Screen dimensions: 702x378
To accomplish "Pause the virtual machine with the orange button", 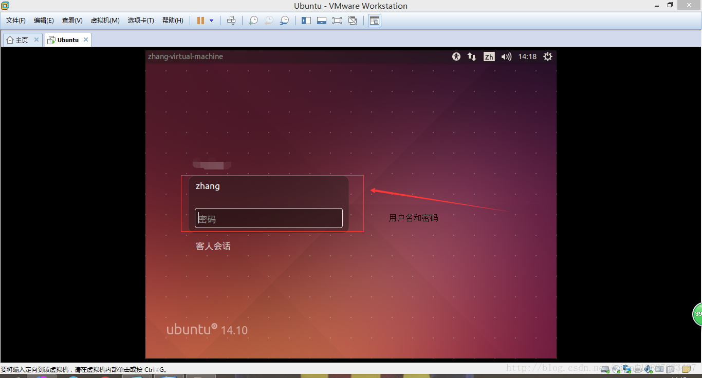I will tap(200, 21).
